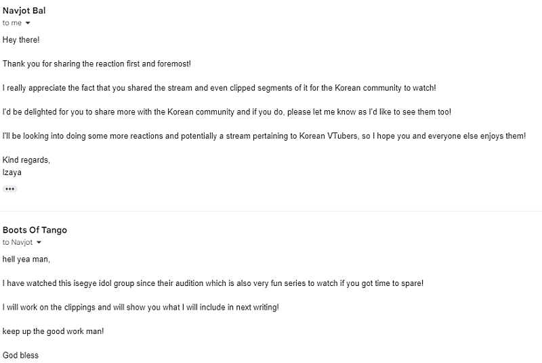Show trimmed content with the ellipsis button

pyautogui.click(x=9, y=189)
